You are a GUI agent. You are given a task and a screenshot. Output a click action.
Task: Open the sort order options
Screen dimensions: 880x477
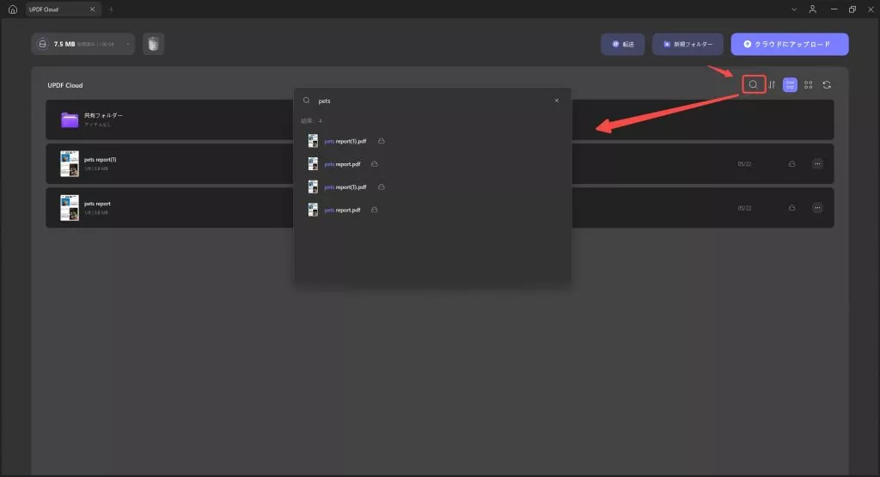[772, 85]
